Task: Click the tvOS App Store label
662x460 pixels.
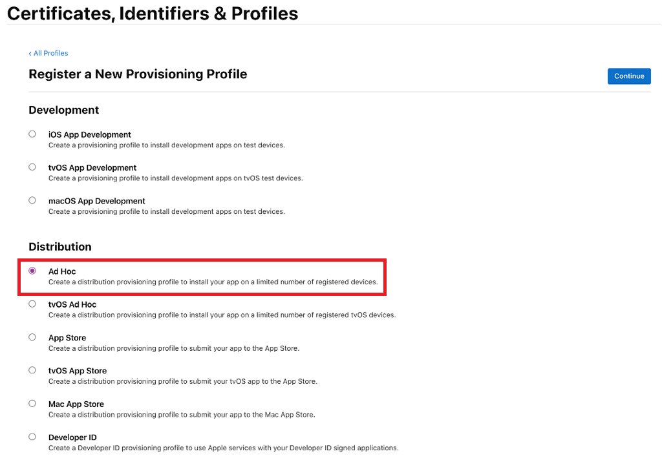Action: (78, 371)
